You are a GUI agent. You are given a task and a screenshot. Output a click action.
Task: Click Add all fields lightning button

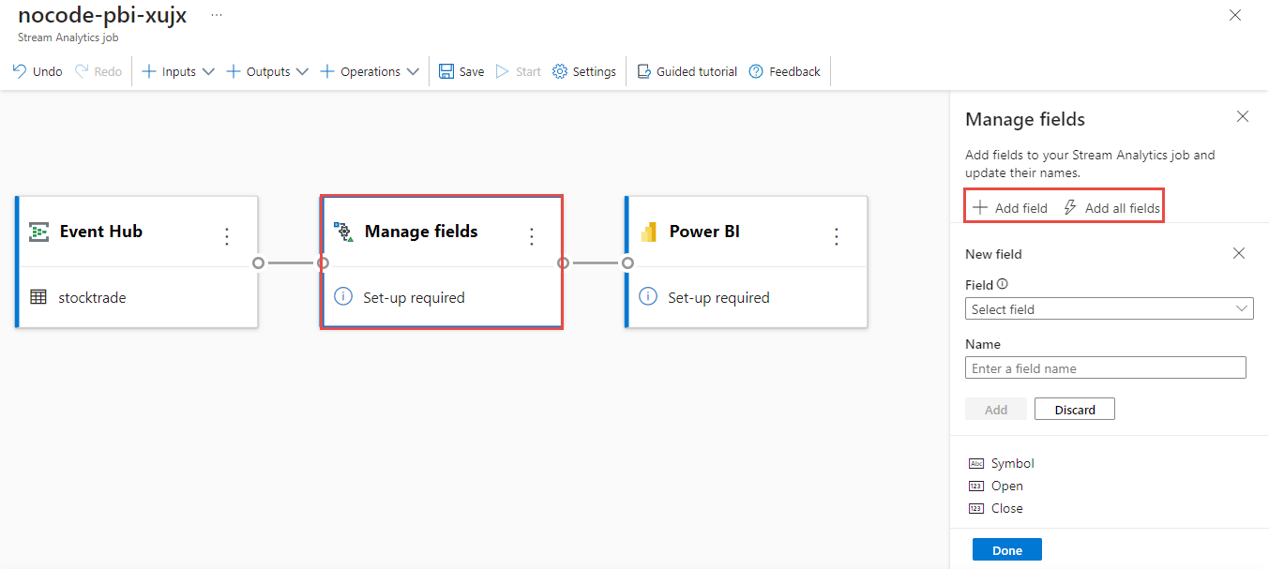pos(1112,207)
